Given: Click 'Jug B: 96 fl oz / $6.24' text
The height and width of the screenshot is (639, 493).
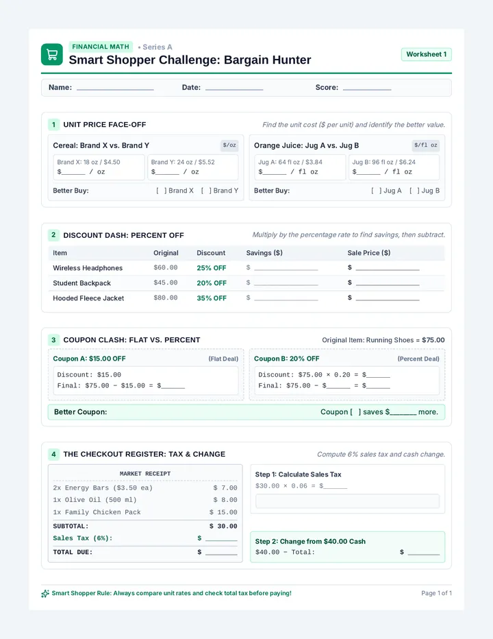Looking at the screenshot, I should [384, 162].
